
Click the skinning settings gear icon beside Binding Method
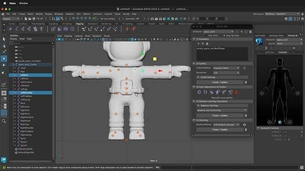tap(244, 124)
